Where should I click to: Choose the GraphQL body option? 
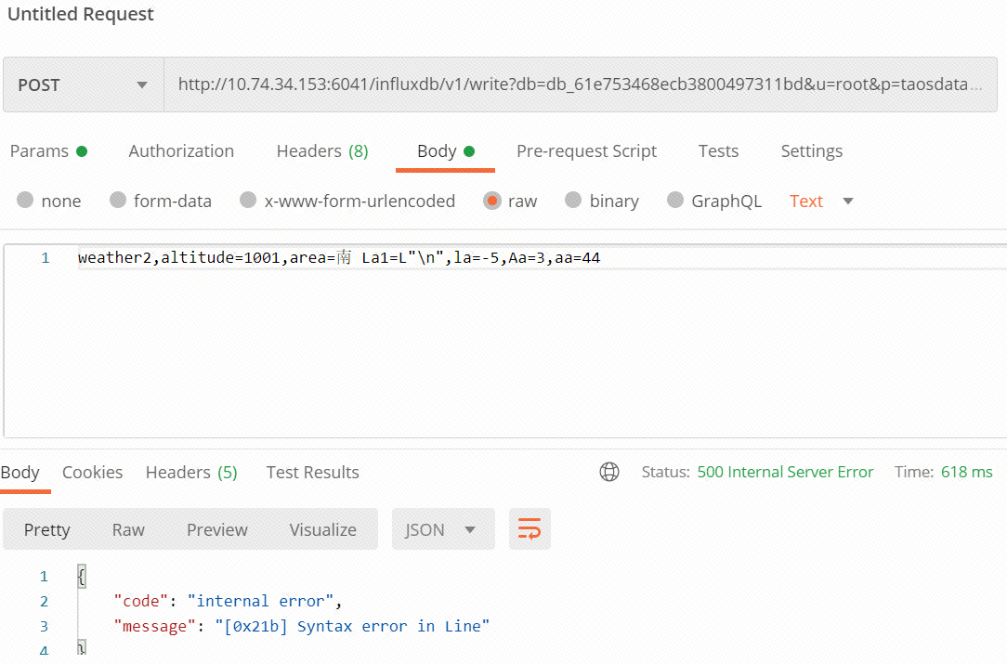tap(714, 201)
